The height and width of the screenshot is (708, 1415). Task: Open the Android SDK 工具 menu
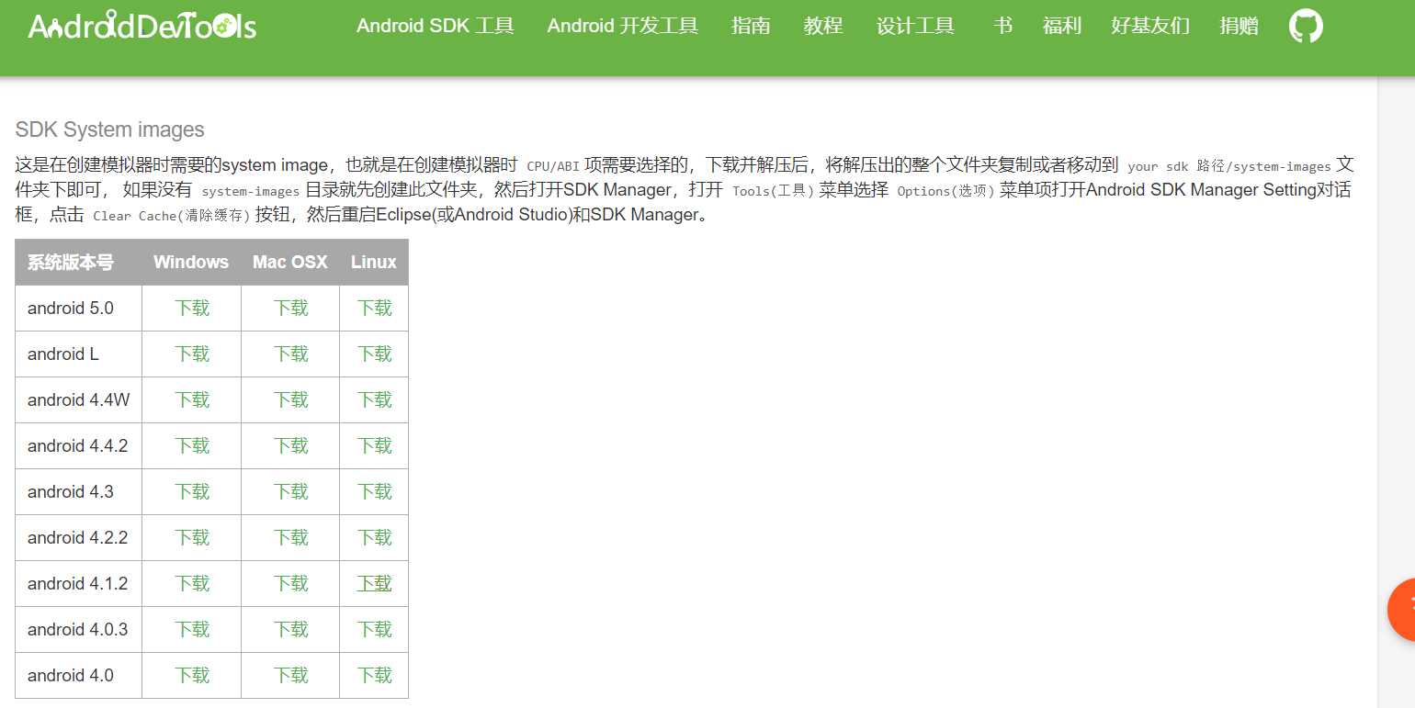(436, 26)
